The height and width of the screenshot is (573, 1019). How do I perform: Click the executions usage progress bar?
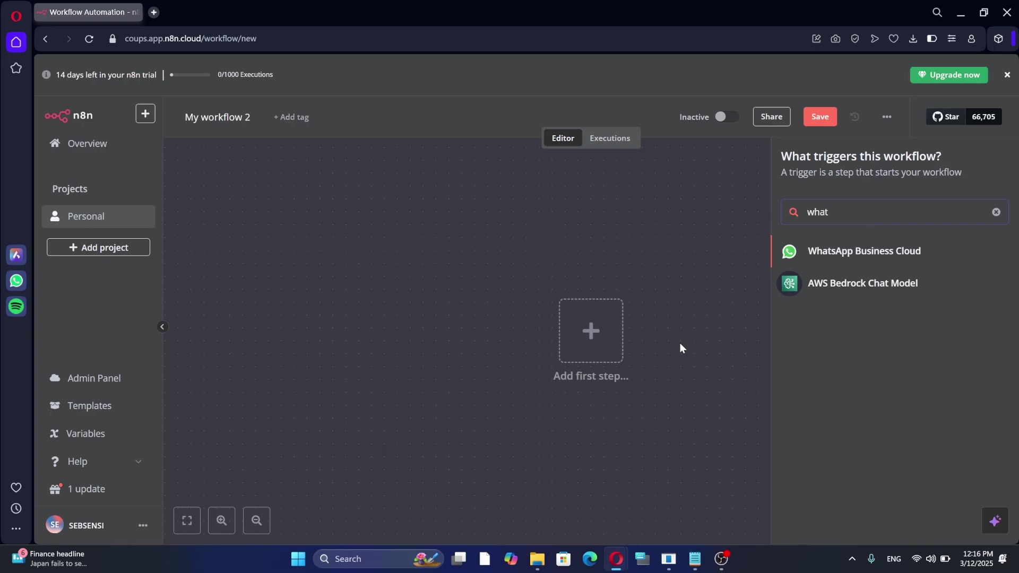pyautogui.click(x=190, y=75)
